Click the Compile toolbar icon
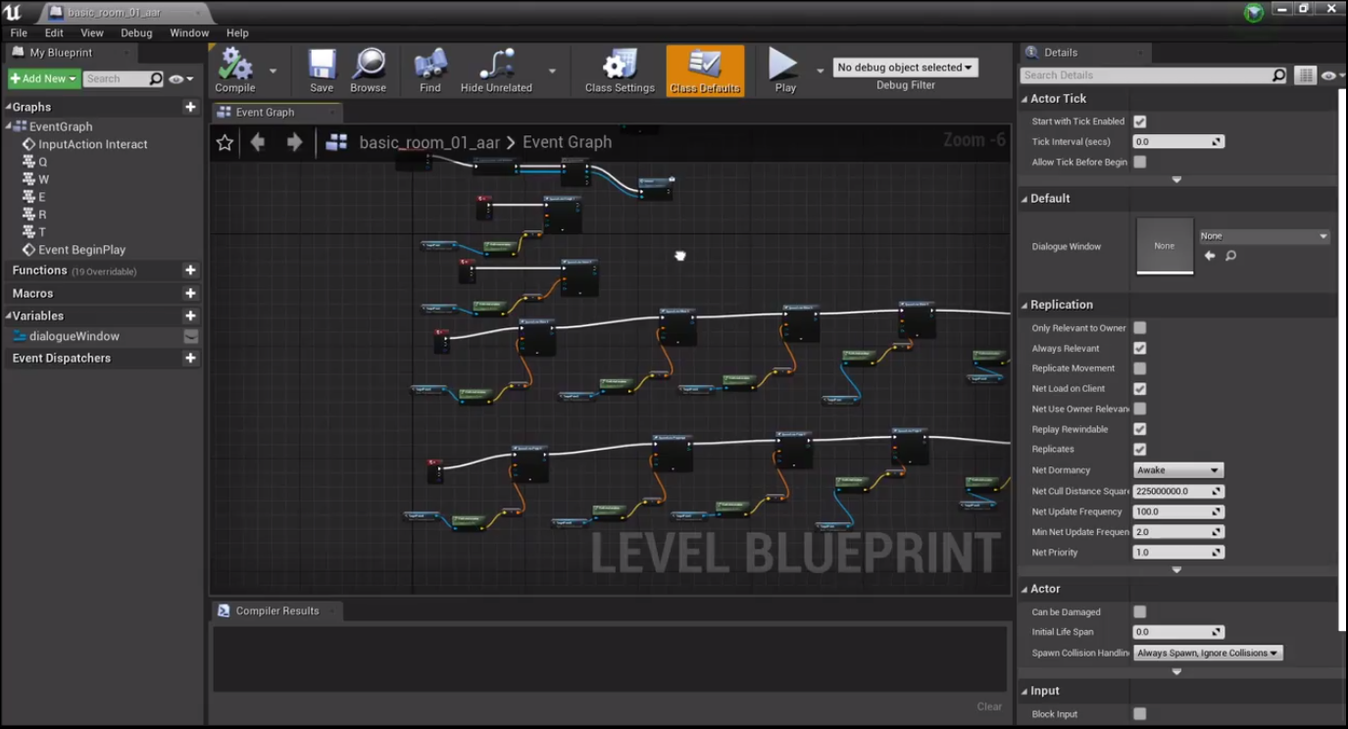 (x=235, y=71)
